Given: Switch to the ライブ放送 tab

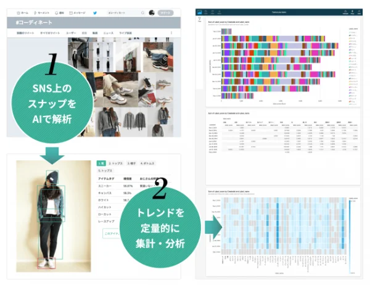Looking at the screenshot, I should click(125, 33).
